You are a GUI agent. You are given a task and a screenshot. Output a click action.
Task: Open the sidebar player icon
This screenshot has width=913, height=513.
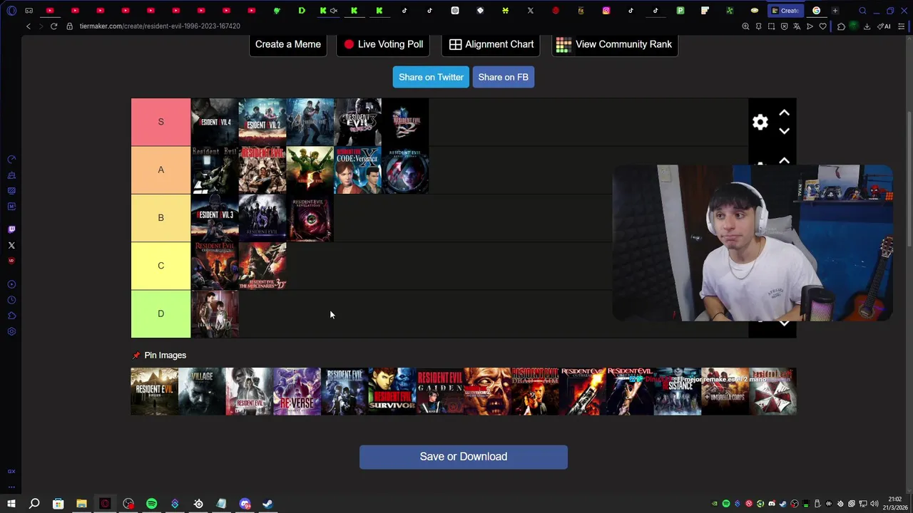(11, 284)
